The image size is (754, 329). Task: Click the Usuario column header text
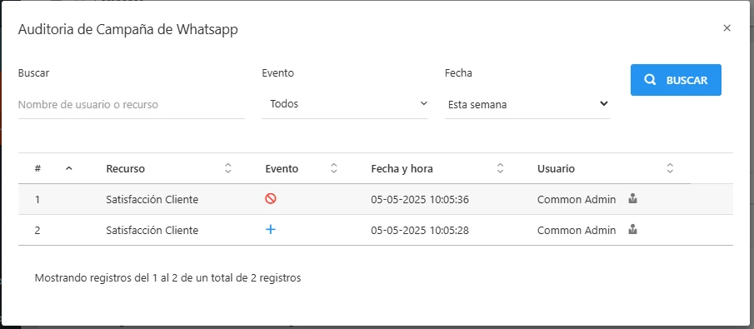556,169
